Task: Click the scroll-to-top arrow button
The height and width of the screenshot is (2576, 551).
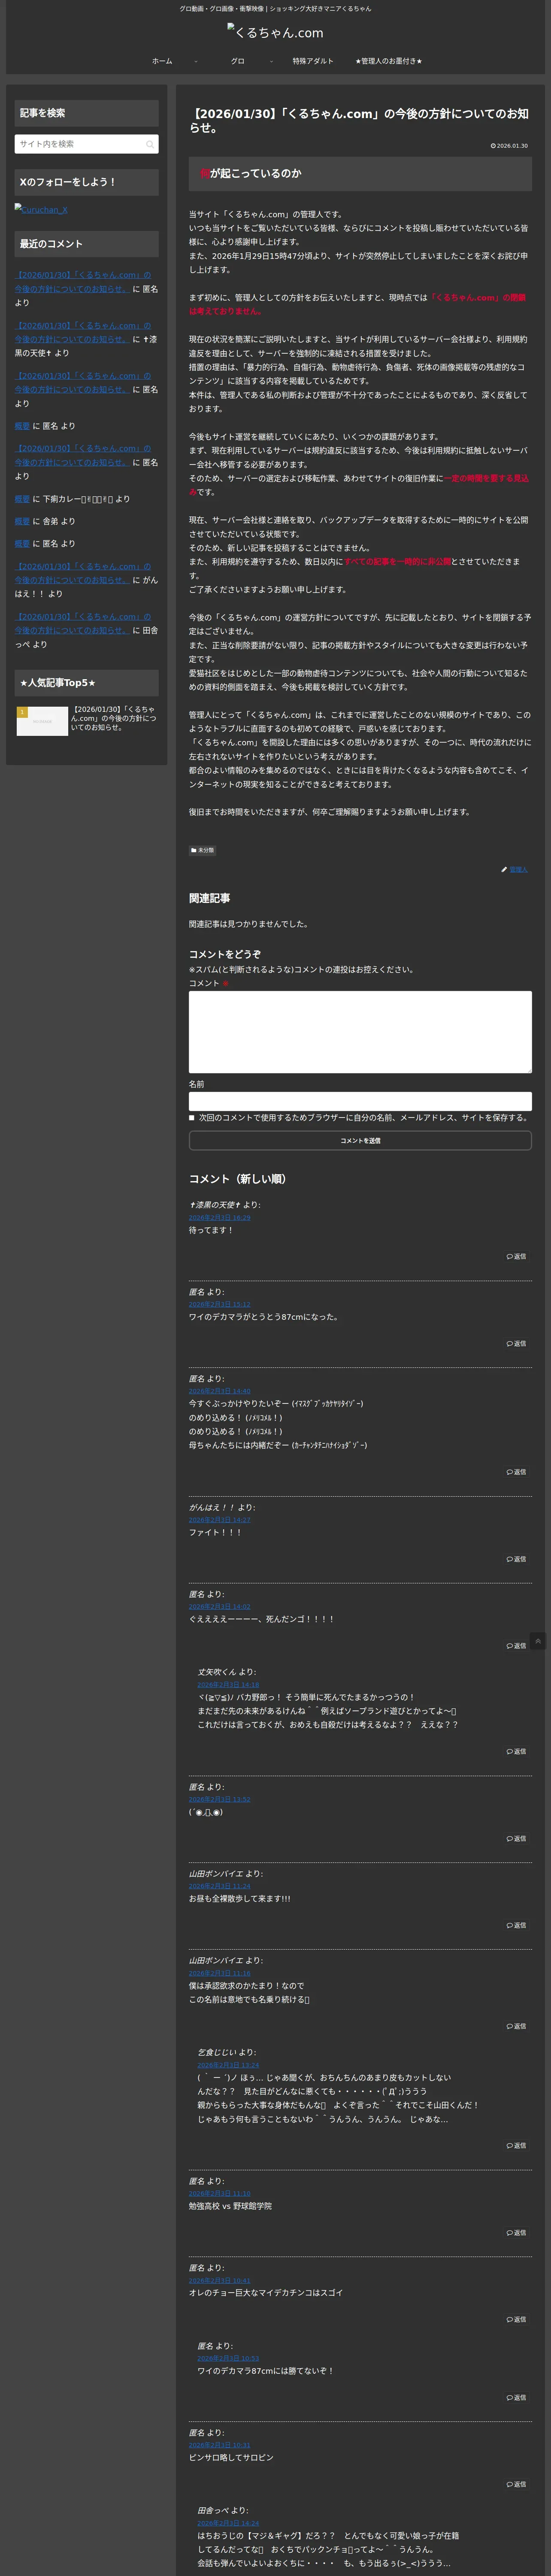Action: 538,1641
